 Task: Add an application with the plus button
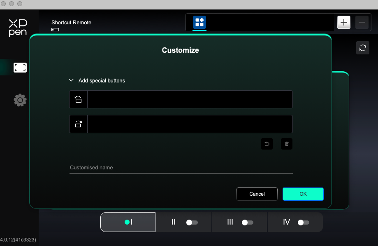coord(344,22)
